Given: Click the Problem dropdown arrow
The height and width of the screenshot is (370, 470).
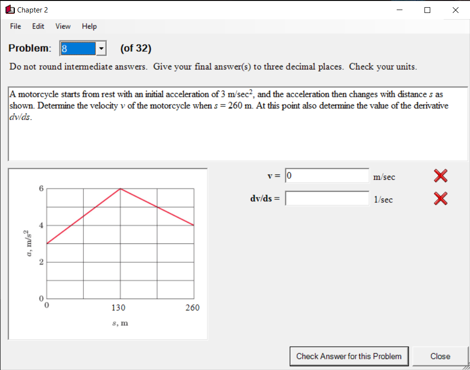Looking at the screenshot, I should tap(101, 48).
